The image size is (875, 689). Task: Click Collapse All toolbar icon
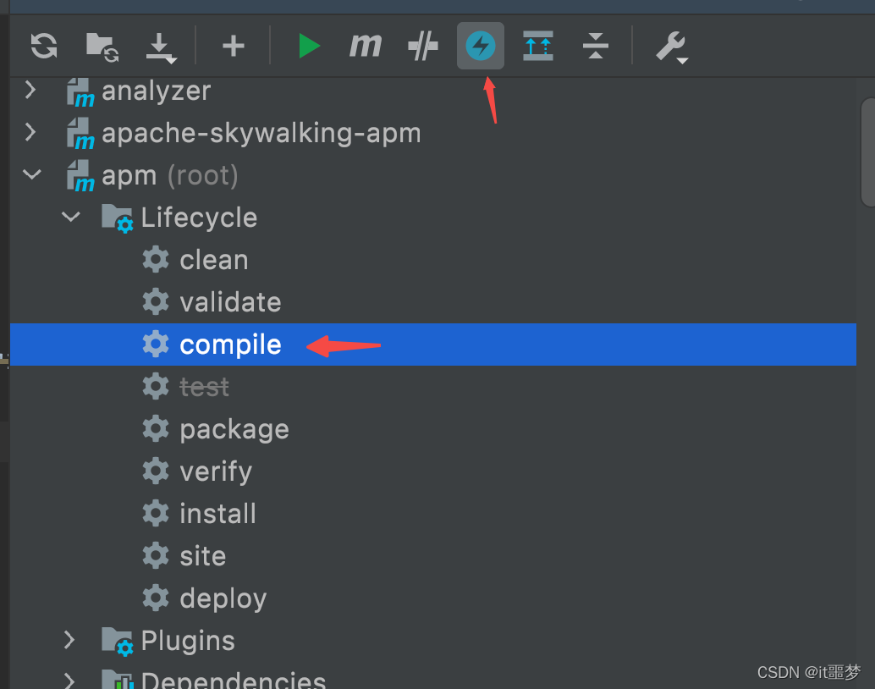[x=596, y=46]
